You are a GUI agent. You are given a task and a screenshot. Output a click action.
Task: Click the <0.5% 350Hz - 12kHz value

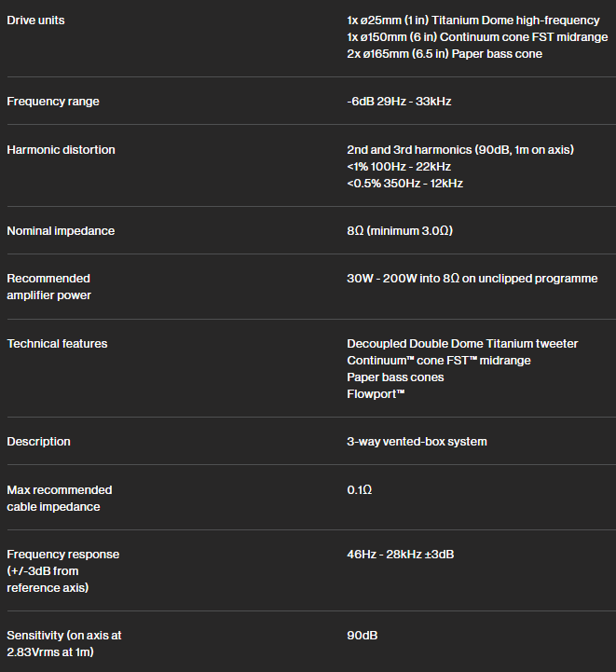coord(404,183)
